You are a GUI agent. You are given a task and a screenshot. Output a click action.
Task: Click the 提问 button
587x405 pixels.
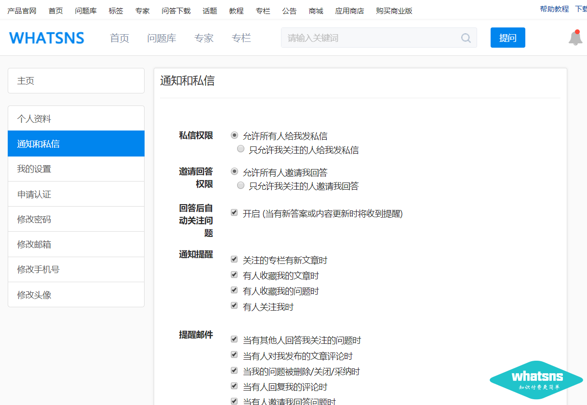507,38
